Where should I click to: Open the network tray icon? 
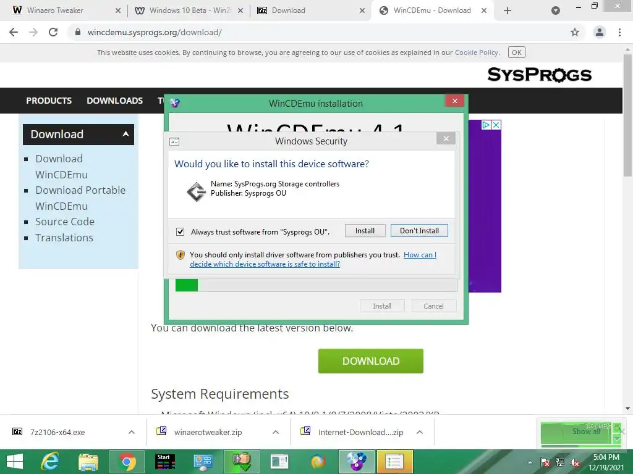click(560, 462)
